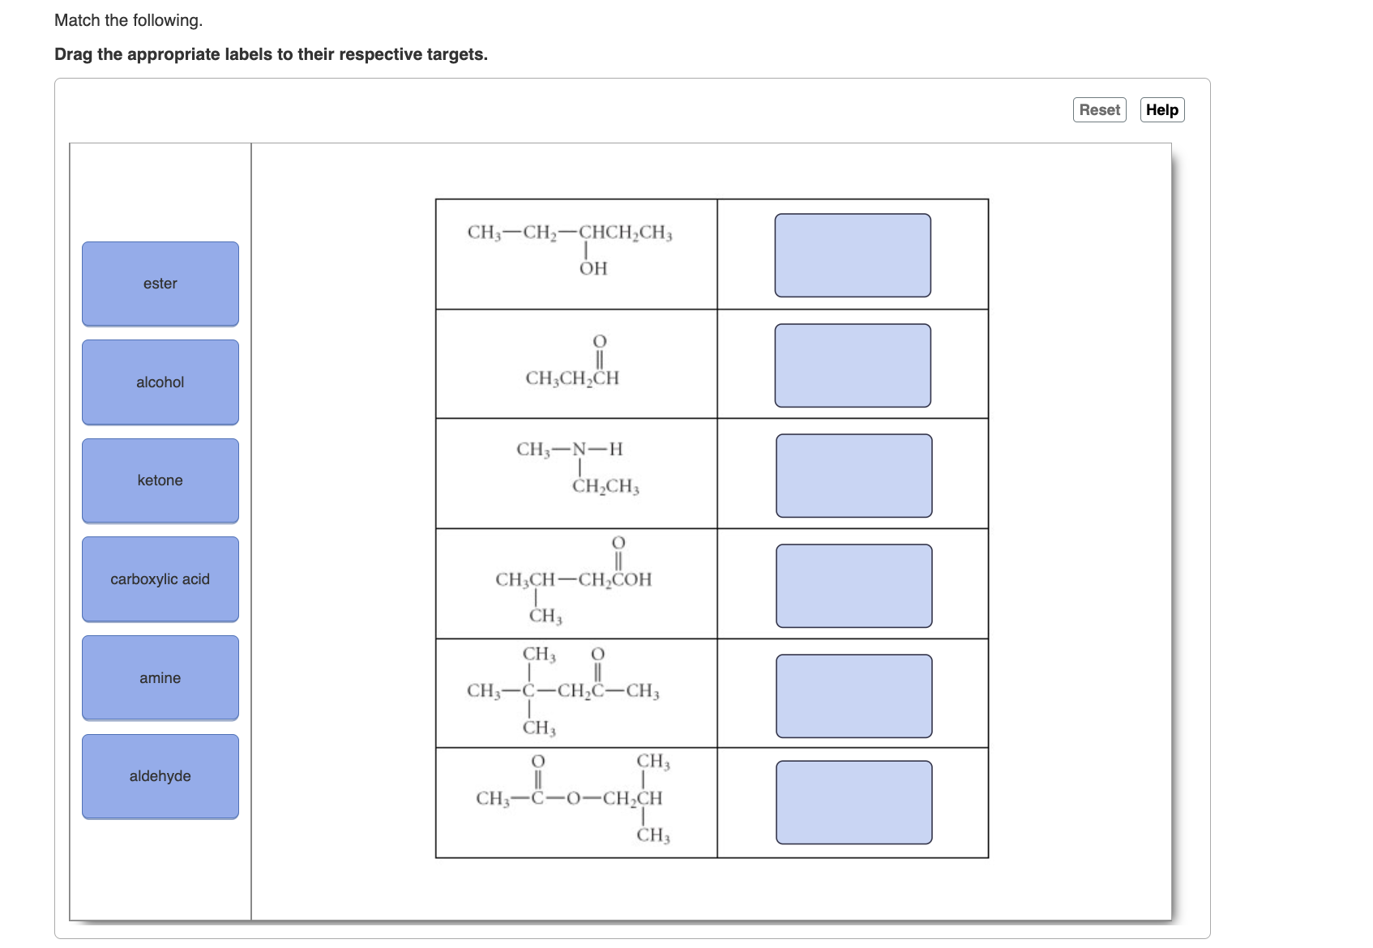This screenshot has height=948, width=1373.
Task: Select the aldehyde label
Action: point(160,775)
